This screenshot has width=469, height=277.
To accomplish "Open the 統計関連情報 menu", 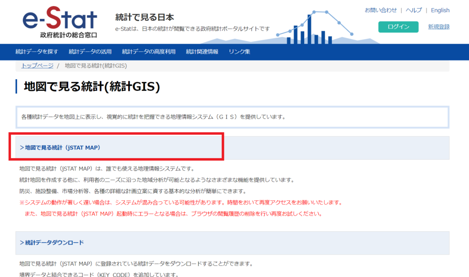I will coord(202,51).
